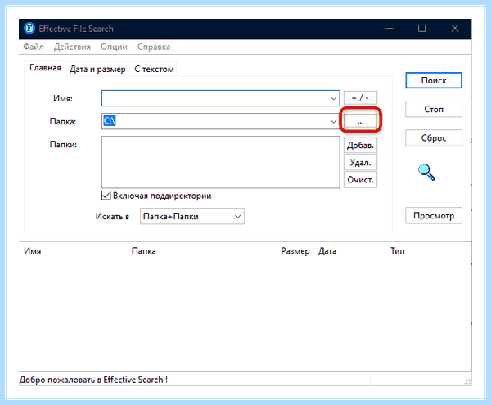Open the Файл menu

pyautogui.click(x=34, y=47)
